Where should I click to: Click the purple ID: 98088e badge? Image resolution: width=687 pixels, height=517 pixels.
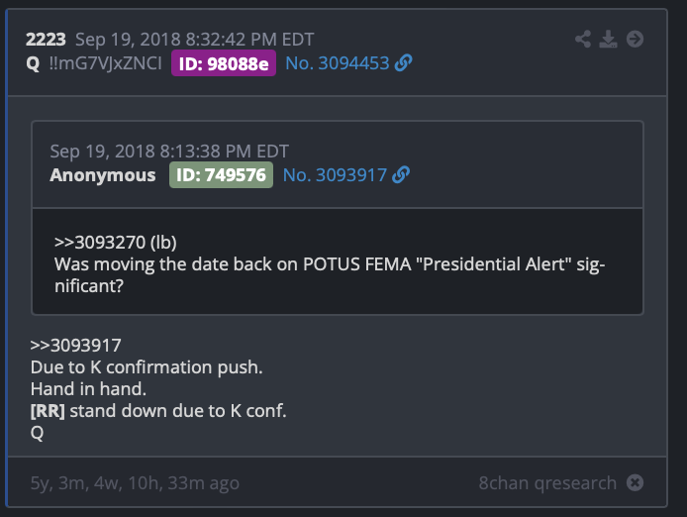click(x=223, y=63)
